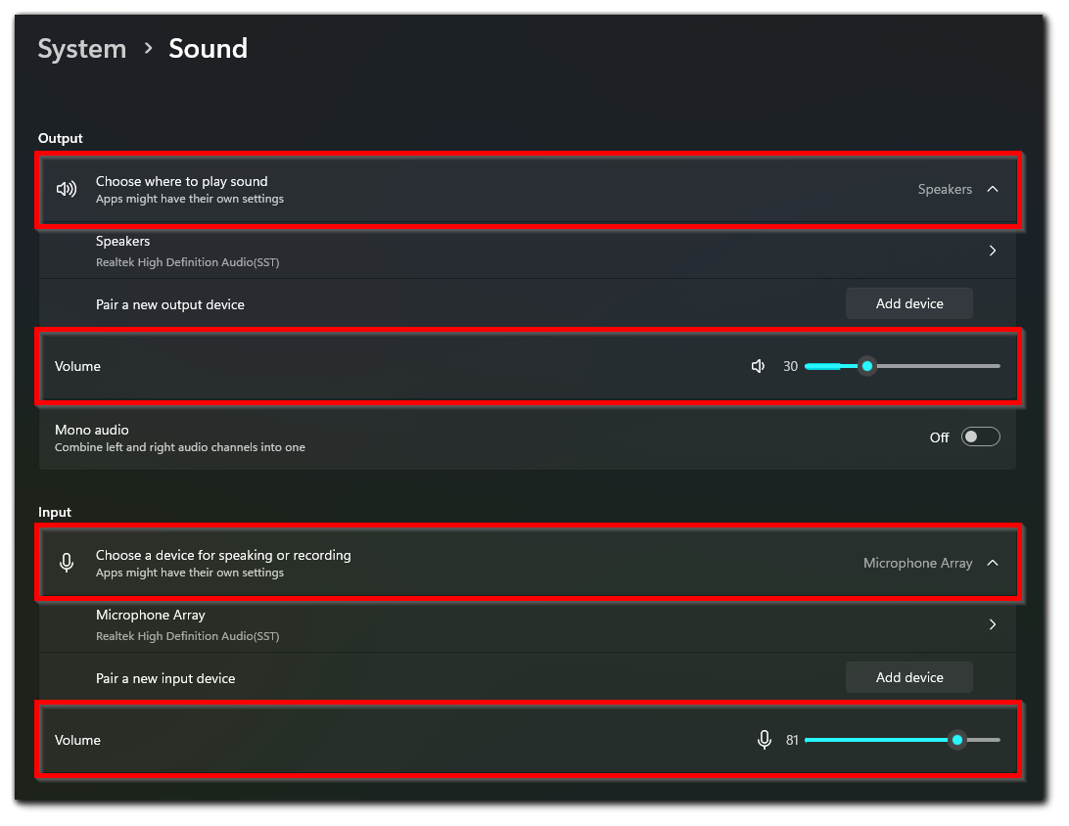Collapse the Microphone Array input device list
Viewport: 1069px width, 826px height.
click(993, 563)
